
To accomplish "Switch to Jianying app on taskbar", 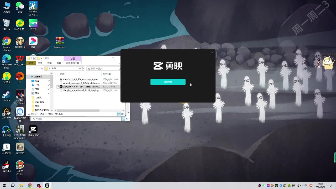I will tap(47, 186).
